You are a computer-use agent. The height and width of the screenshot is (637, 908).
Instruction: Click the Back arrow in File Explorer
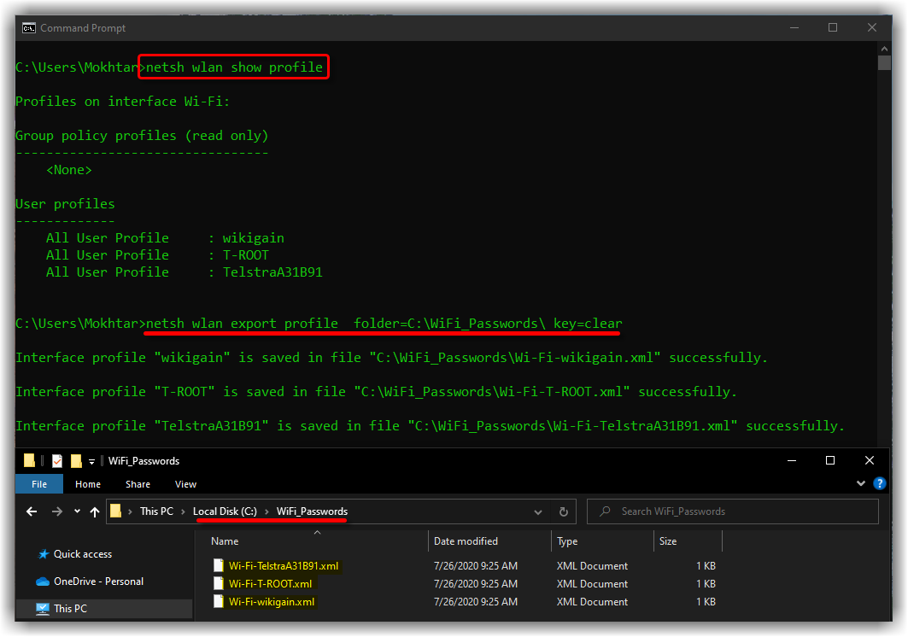(32, 511)
